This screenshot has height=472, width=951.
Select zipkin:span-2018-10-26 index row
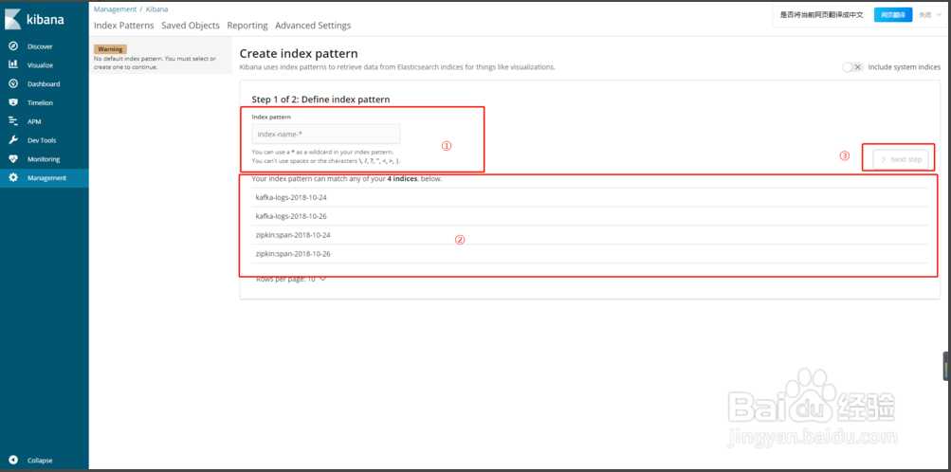click(592, 254)
